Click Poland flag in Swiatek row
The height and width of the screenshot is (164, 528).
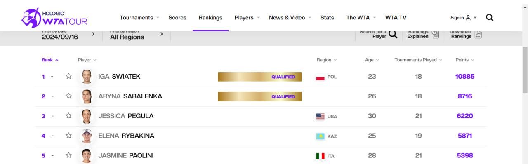point(320,77)
